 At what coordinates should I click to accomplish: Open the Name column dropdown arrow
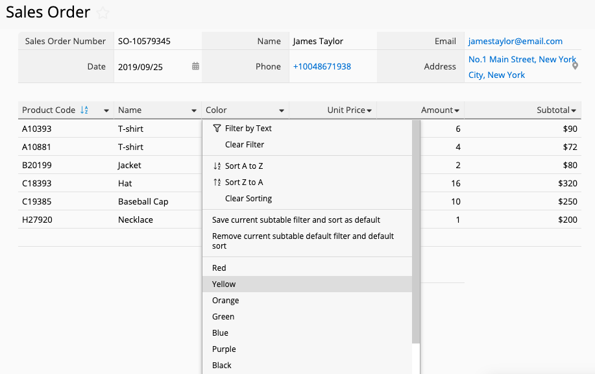tap(194, 110)
